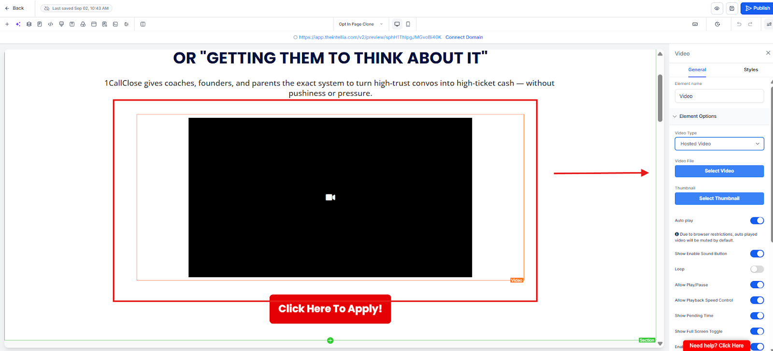Open version history clock icon
The image size is (773, 351).
tap(717, 24)
